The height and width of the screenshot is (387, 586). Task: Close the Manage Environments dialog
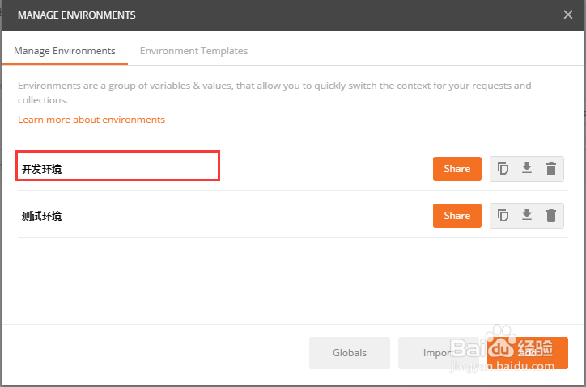[x=568, y=15]
